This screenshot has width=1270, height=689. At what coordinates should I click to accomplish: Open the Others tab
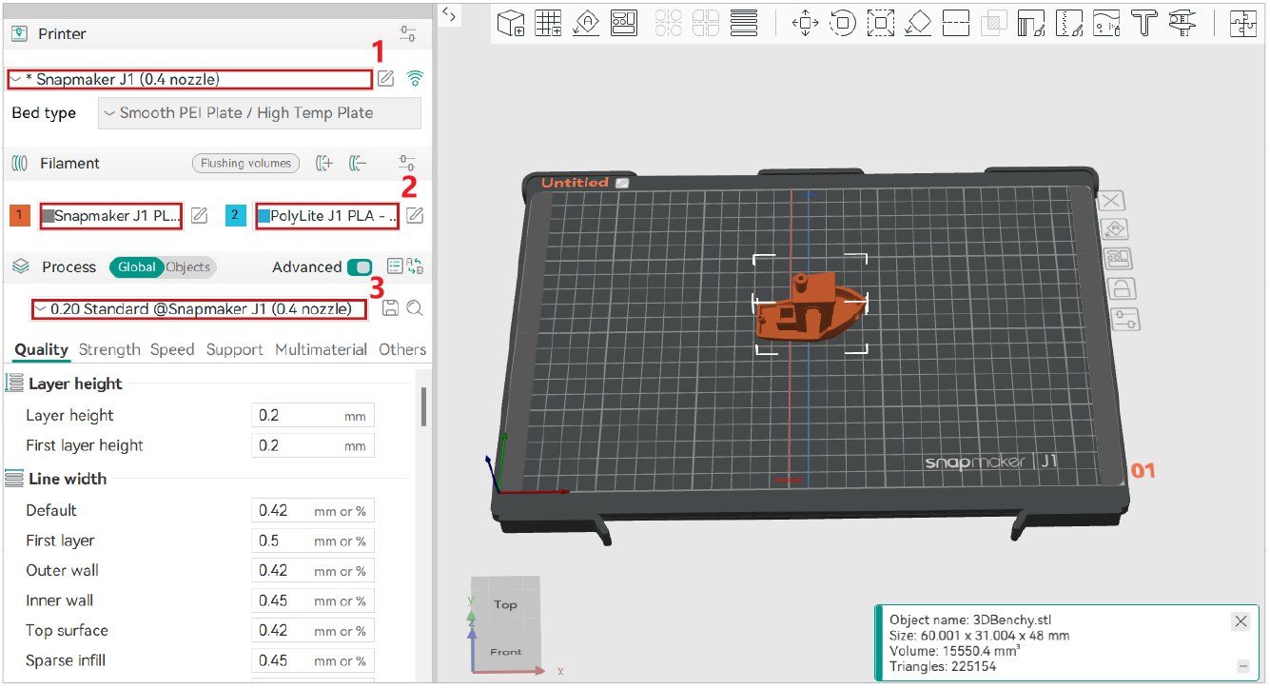pos(402,350)
